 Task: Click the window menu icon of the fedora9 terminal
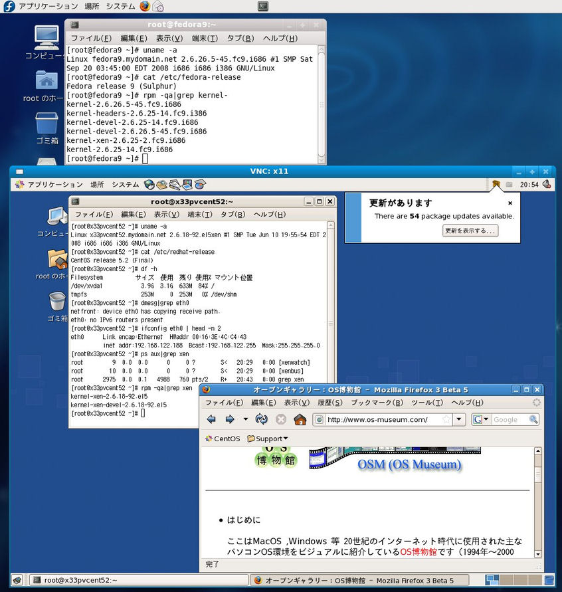(x=74, y=25)
